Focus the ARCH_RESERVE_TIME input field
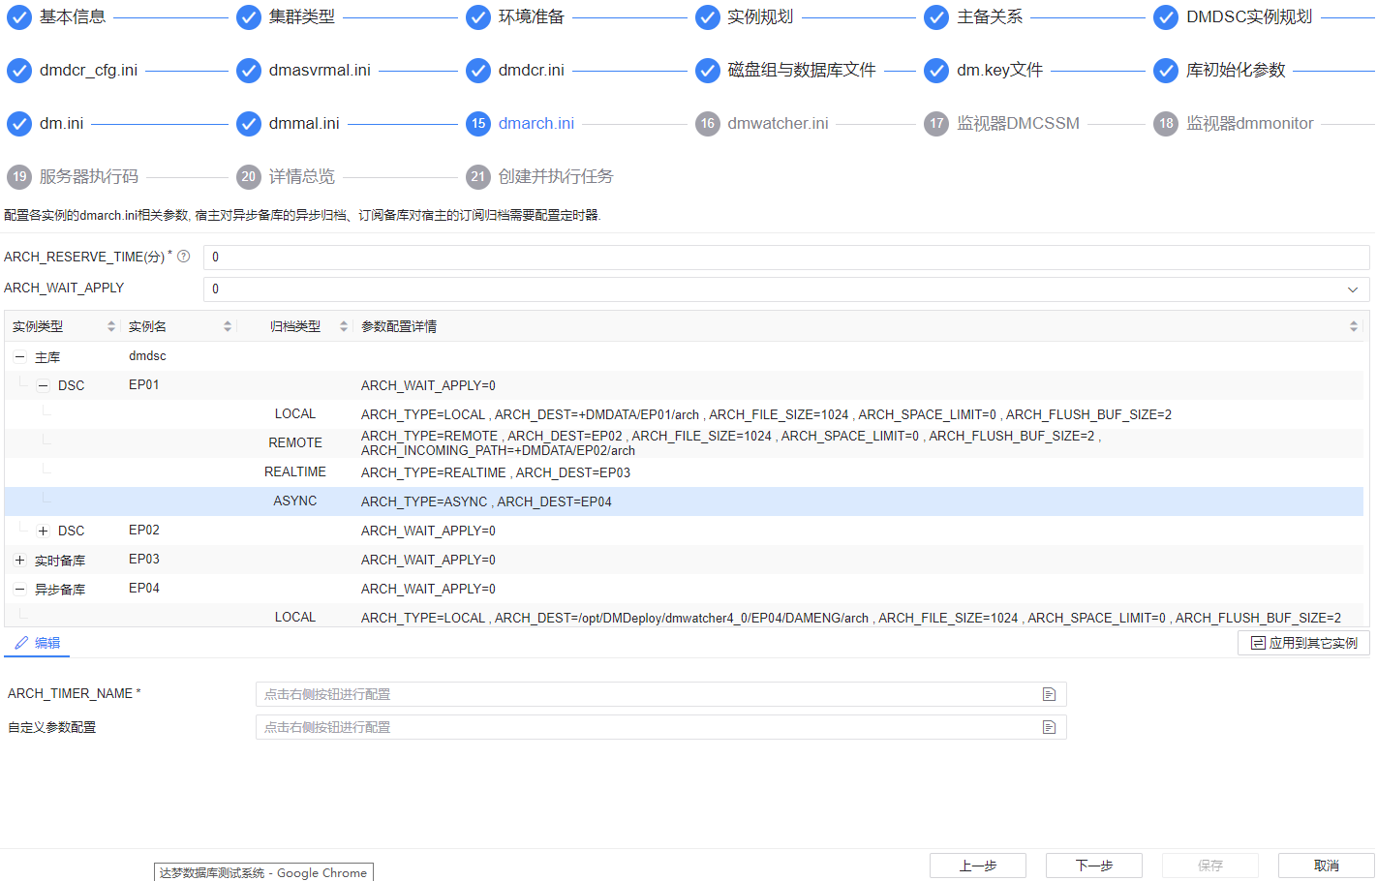This screenshot has height=881, width=1377. [x=786, y=257]
